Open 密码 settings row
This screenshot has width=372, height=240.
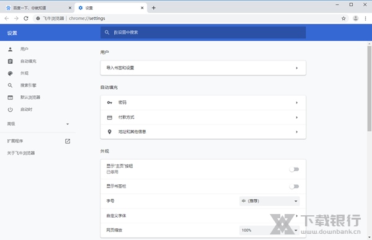coord(203,103)
